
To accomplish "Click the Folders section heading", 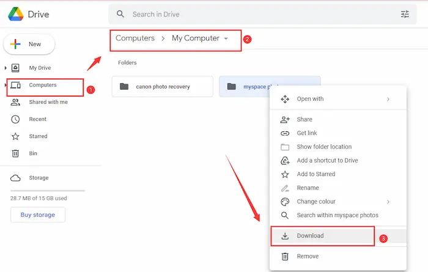I will 127,63.
